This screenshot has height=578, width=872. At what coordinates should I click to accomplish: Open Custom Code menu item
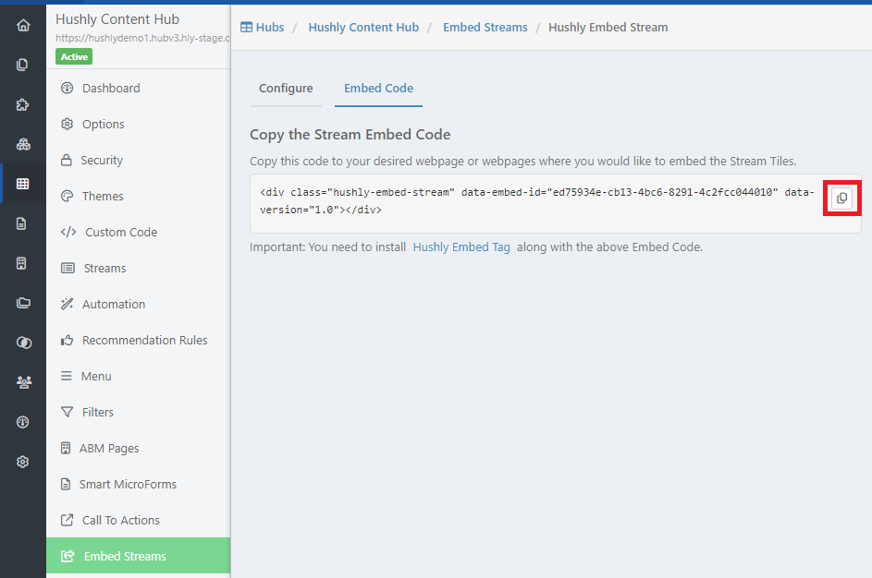tap(138, 232)
